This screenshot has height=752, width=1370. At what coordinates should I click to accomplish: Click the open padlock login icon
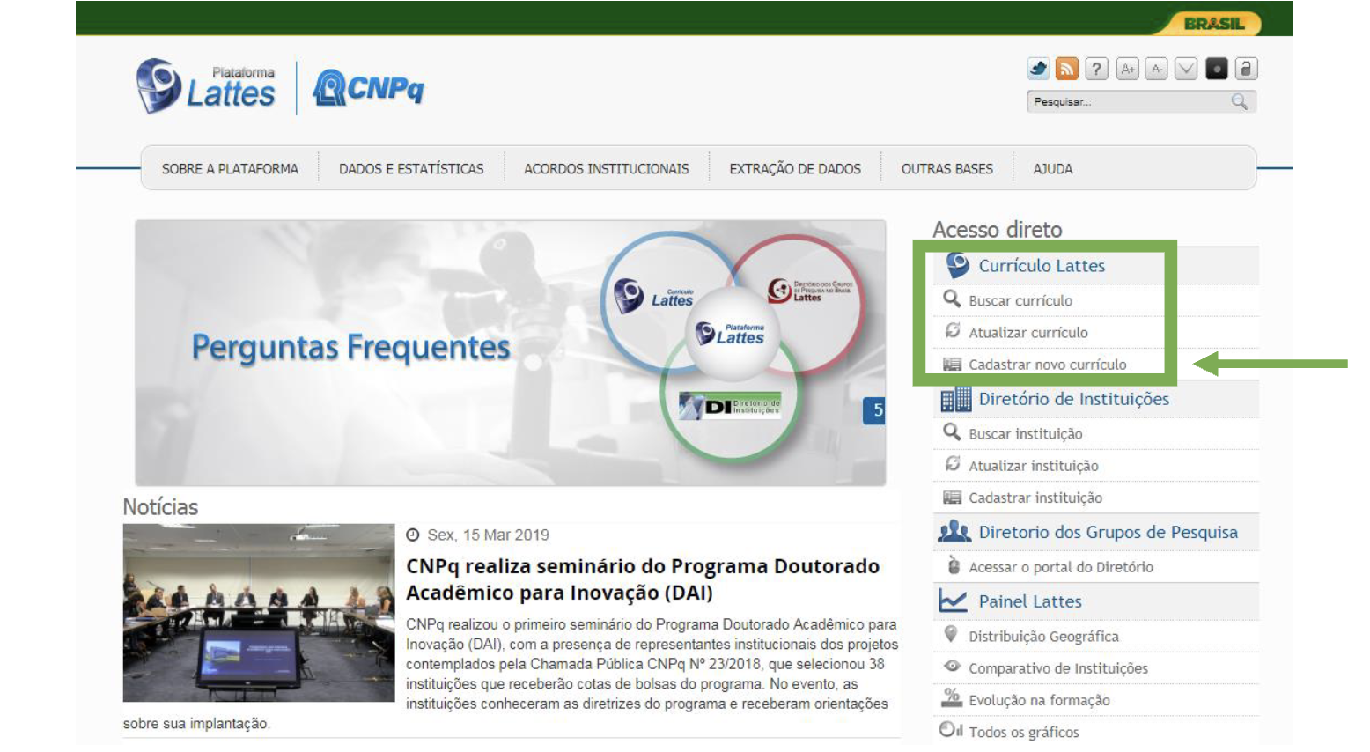coord(1246,69)
